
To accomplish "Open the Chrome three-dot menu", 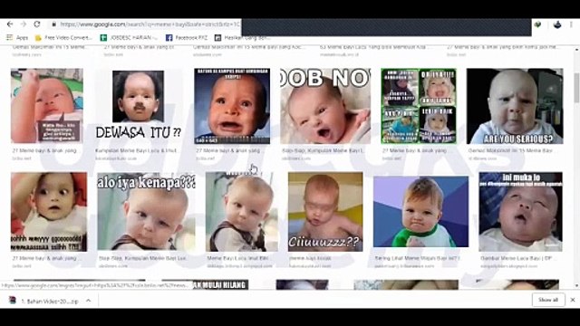I will 572,24.
